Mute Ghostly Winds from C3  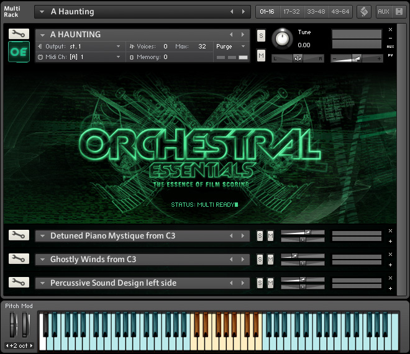tap(270, 260)
